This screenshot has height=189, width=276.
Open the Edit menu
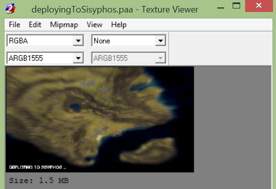(35, 24)
